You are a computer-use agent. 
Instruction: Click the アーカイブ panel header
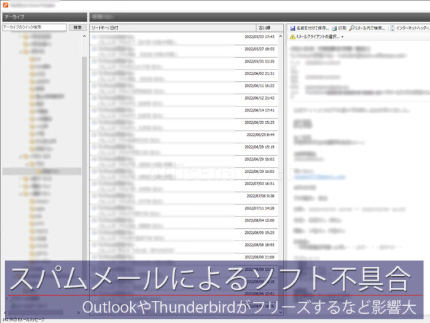(45, 17)
